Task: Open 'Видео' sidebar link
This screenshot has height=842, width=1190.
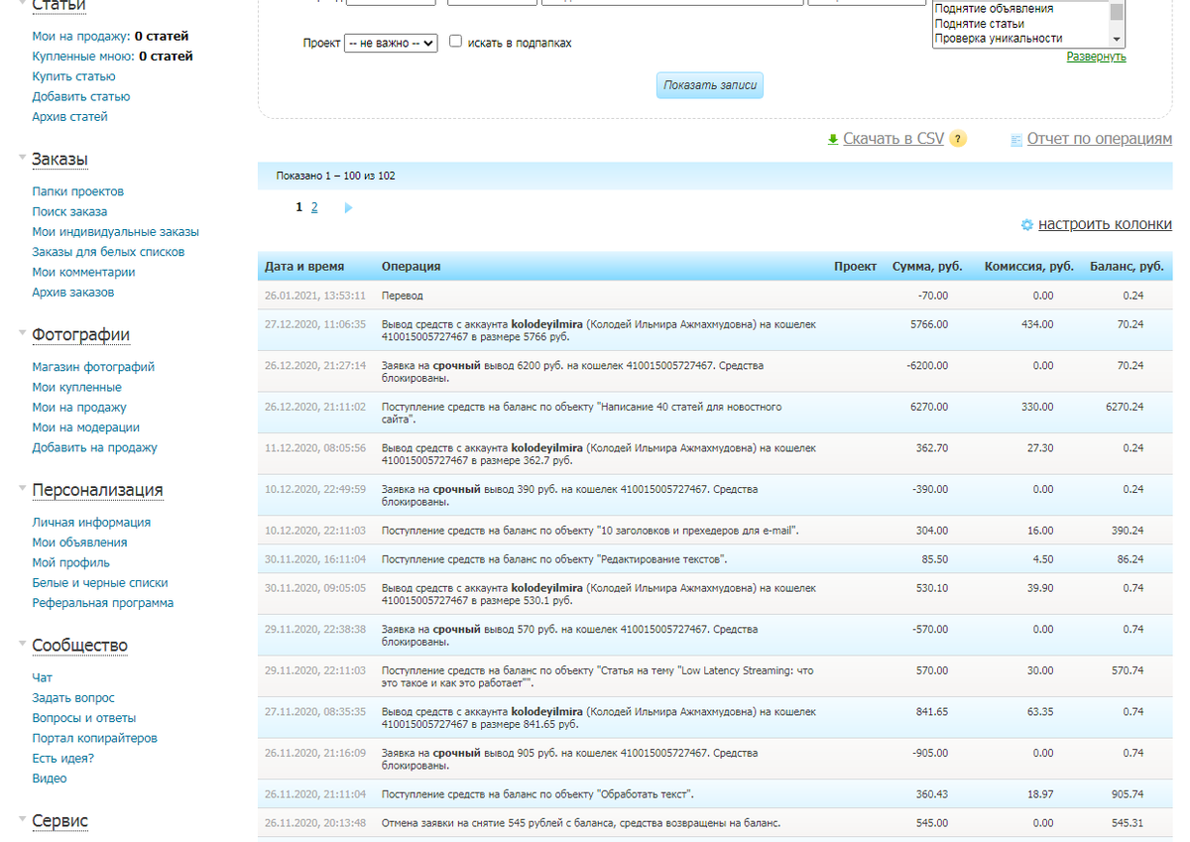Action: pos(50,779)
